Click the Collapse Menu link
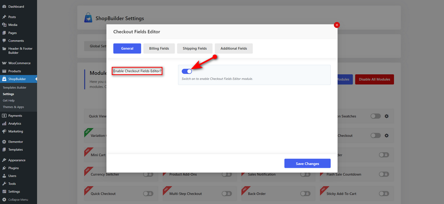Image resolution: width=444 pixels, height=204 pixels. [x=18, y=200]
